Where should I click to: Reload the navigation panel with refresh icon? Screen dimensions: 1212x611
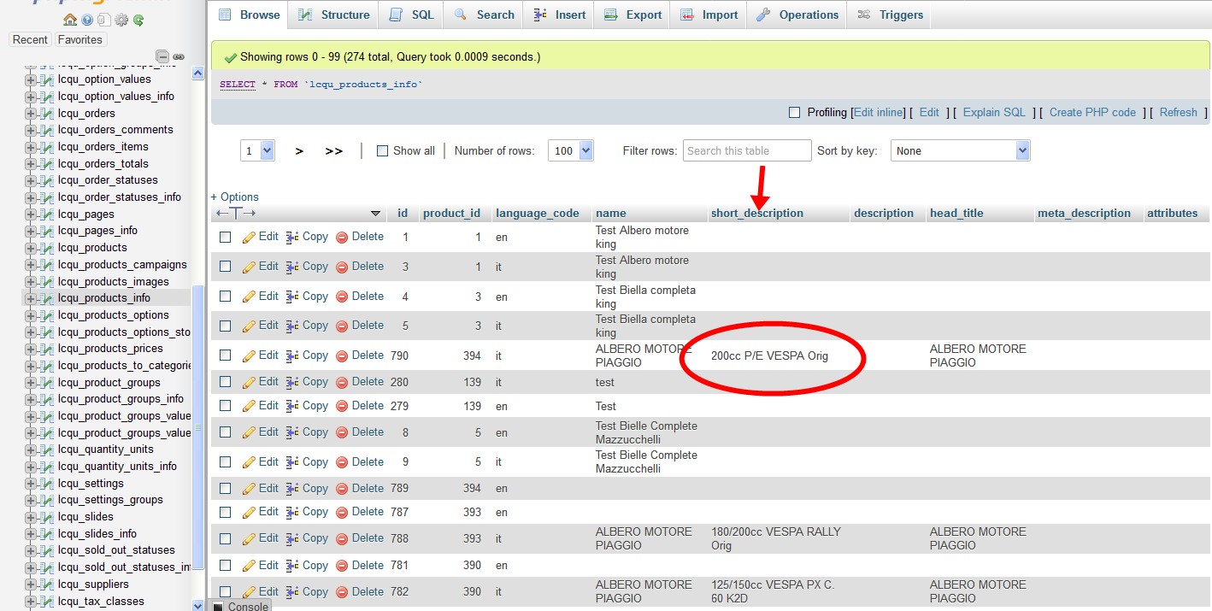click(138, 20)
